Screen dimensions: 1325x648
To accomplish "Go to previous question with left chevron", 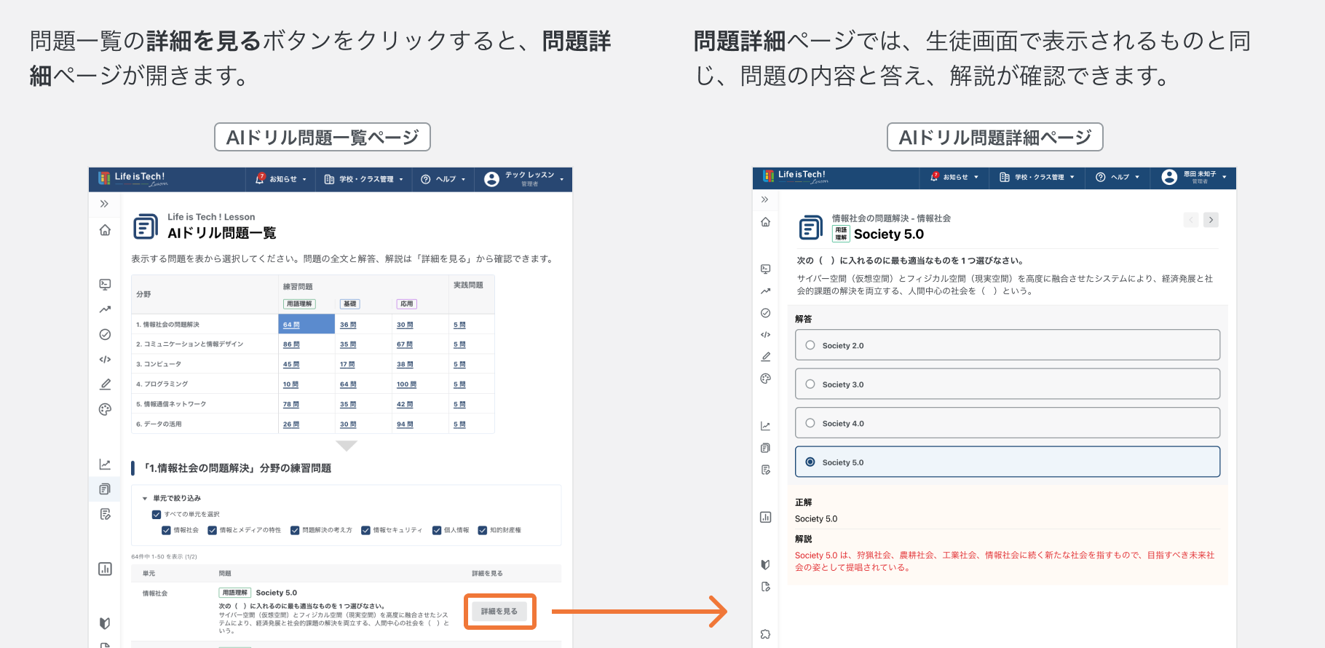I will (x=1191, y=220).
